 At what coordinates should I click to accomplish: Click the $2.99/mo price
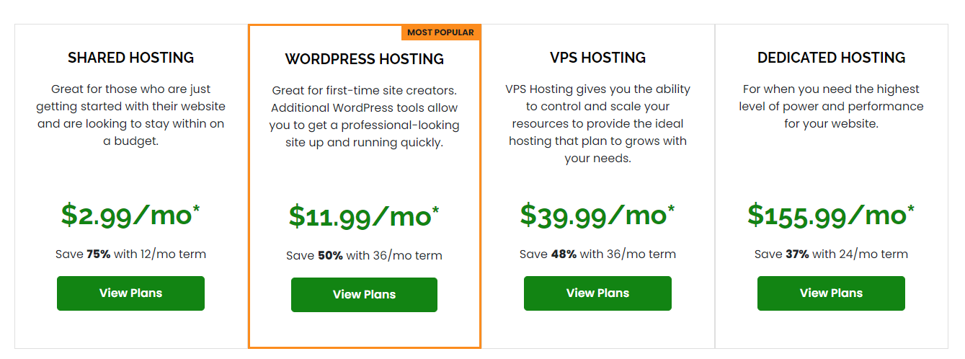130,215
